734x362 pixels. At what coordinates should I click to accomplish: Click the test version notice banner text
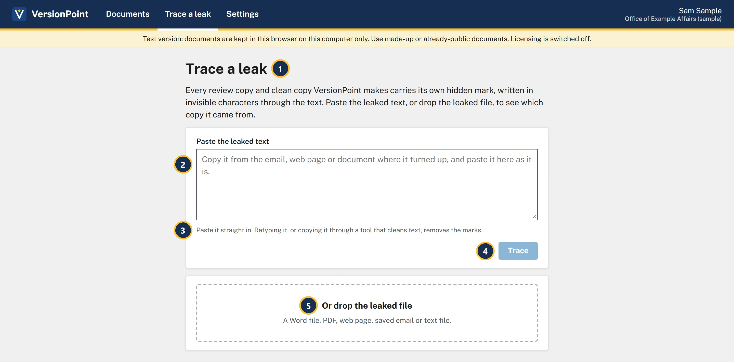coord(367,39)
